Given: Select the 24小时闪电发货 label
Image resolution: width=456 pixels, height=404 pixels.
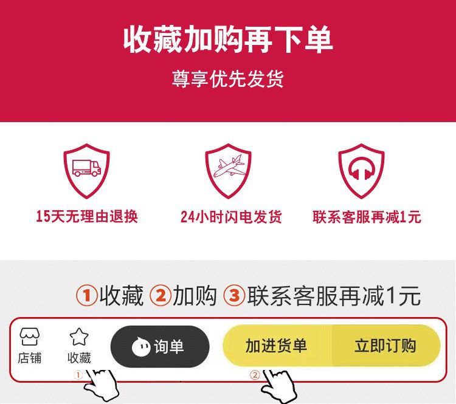Looking at the screenshot, I should [x=231, y=217].
